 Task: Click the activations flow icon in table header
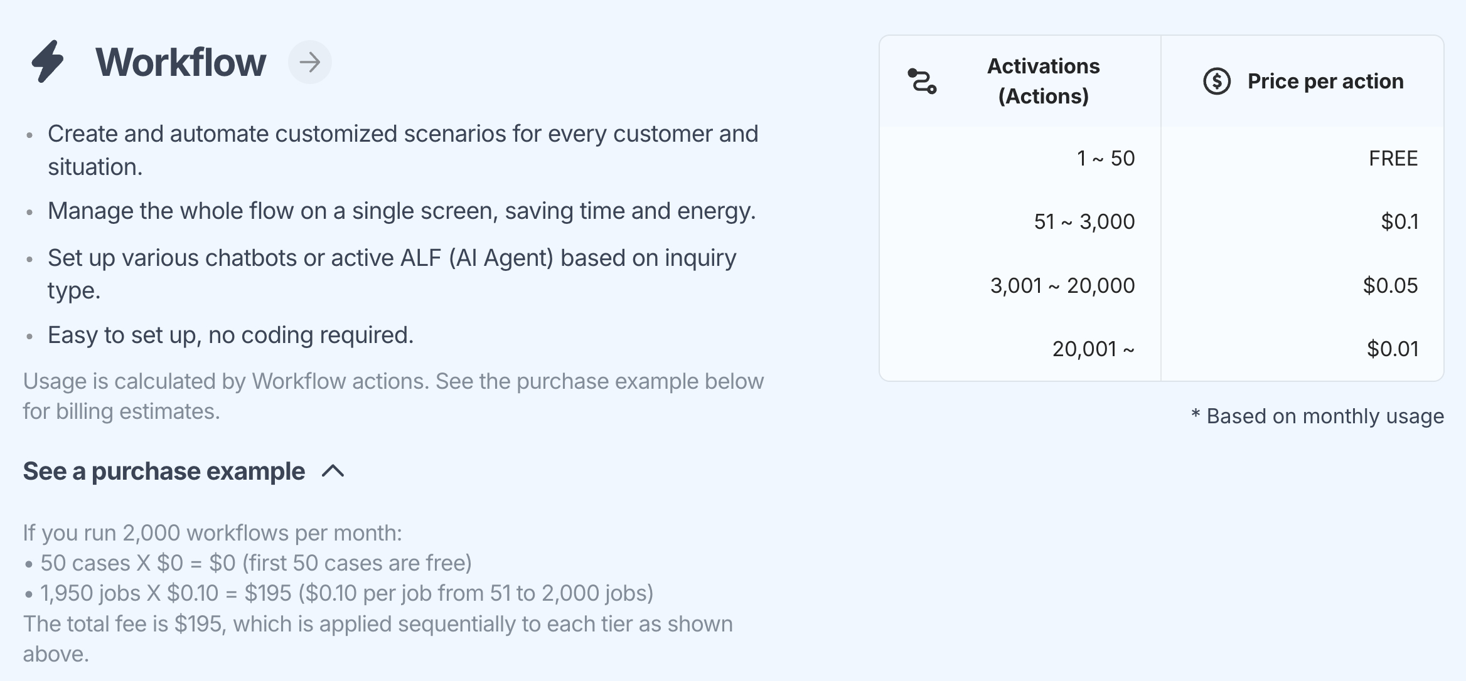tap(922, 82)
